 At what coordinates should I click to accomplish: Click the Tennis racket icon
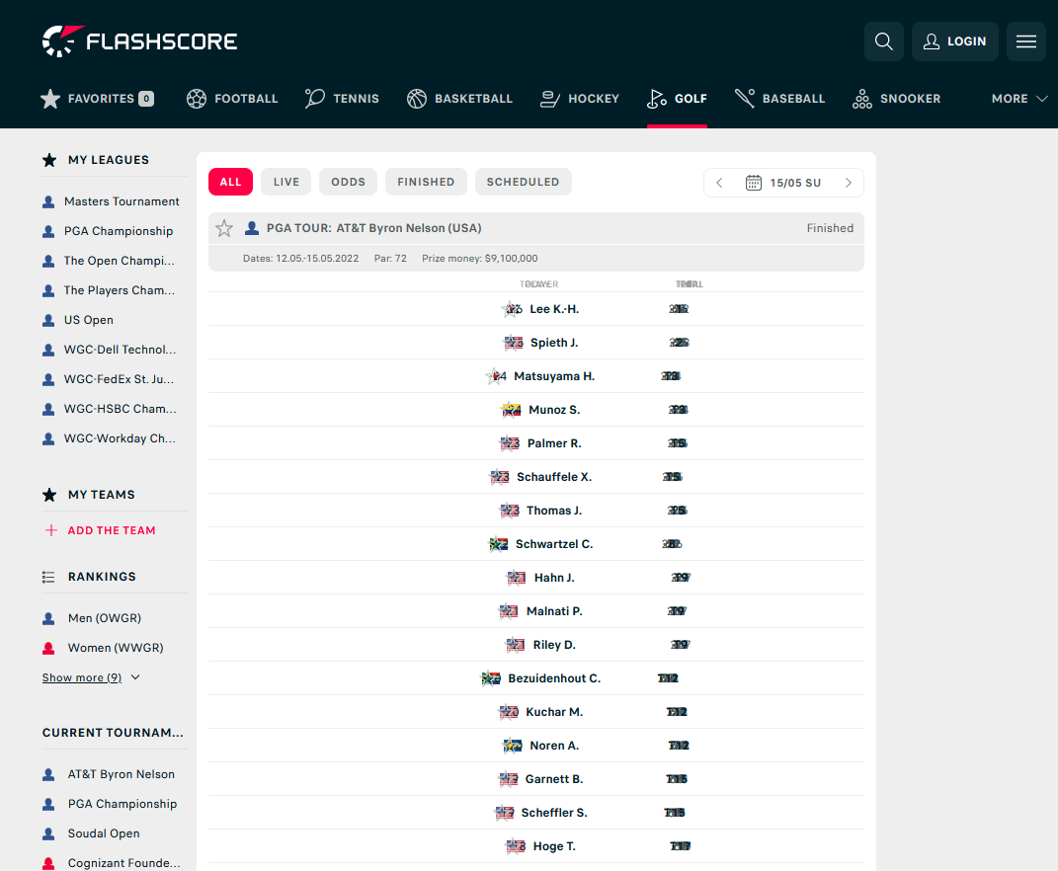click(x=314, y=99)
